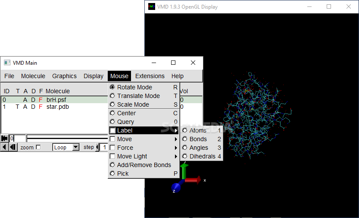The height and width of the screenshot is (218, 359).
Task: Click the animation frame slider track
Action: coord(68,138)
